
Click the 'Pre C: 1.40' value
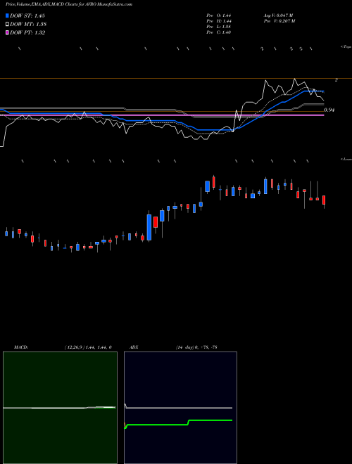click(219, 32)
